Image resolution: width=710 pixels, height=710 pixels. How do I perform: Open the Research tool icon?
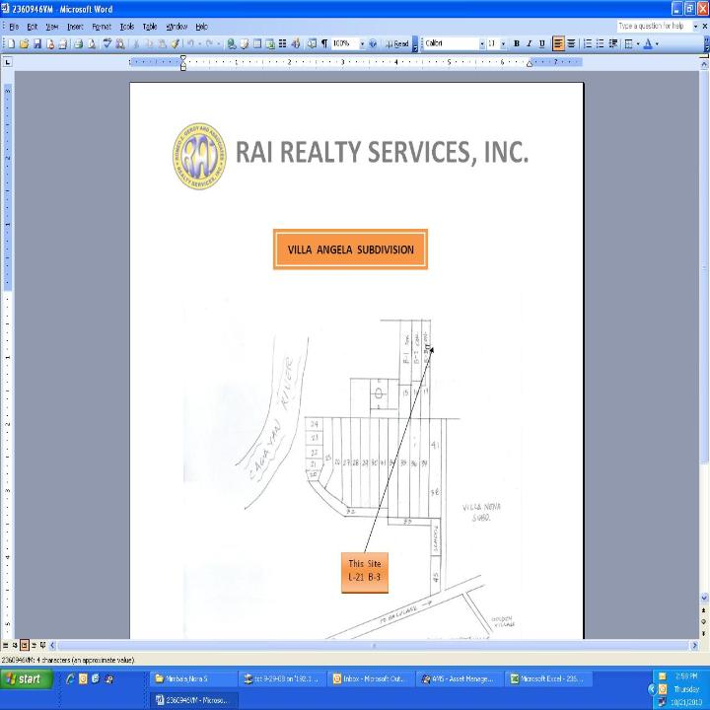pyautogui.click(x=120, y=44)
